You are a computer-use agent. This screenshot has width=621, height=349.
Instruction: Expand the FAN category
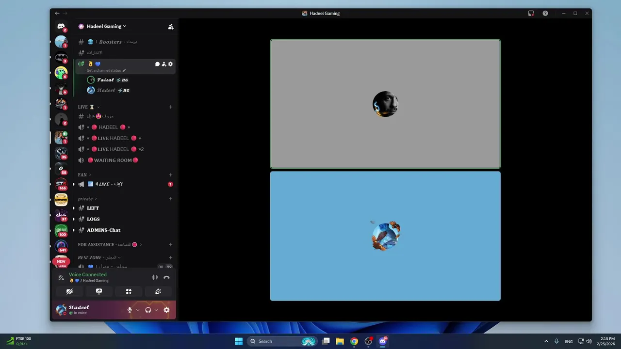tap(84, 174)
